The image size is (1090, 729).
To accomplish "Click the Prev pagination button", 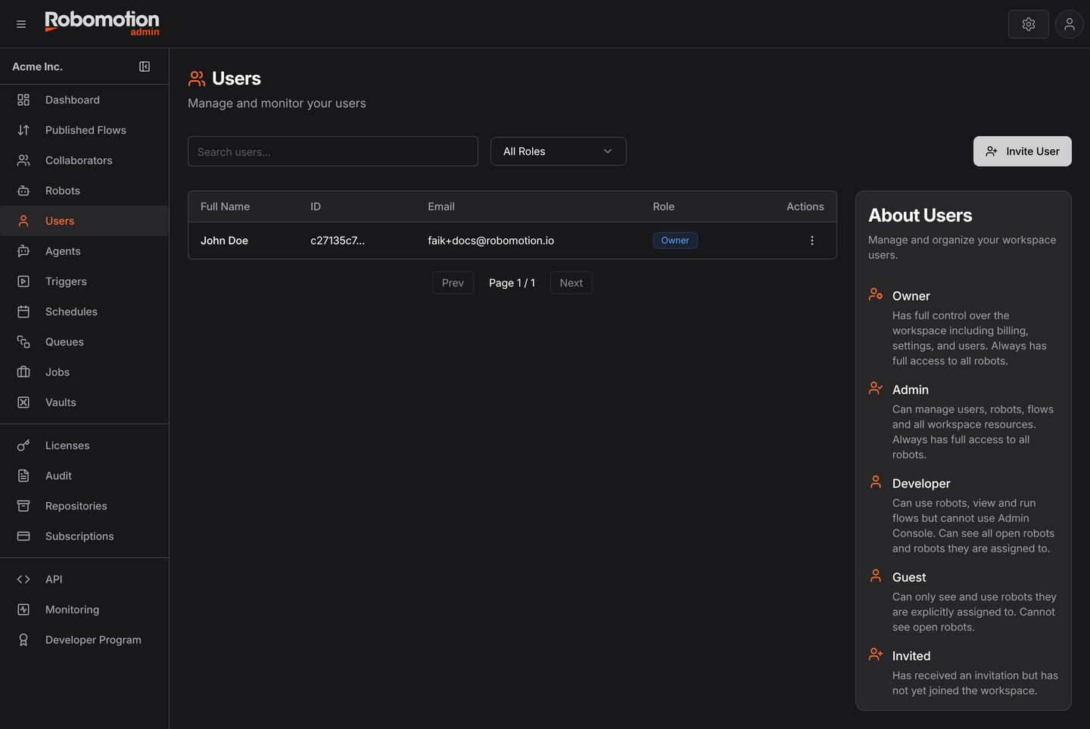I will [x=453, y=283].
